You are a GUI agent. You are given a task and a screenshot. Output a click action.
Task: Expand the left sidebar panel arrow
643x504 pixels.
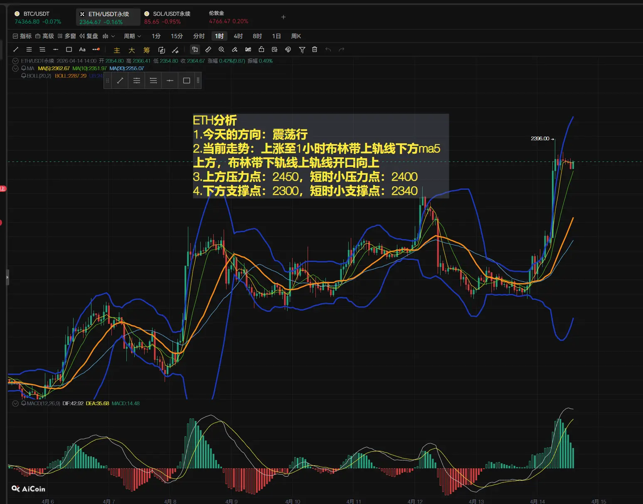pos(7,277)
